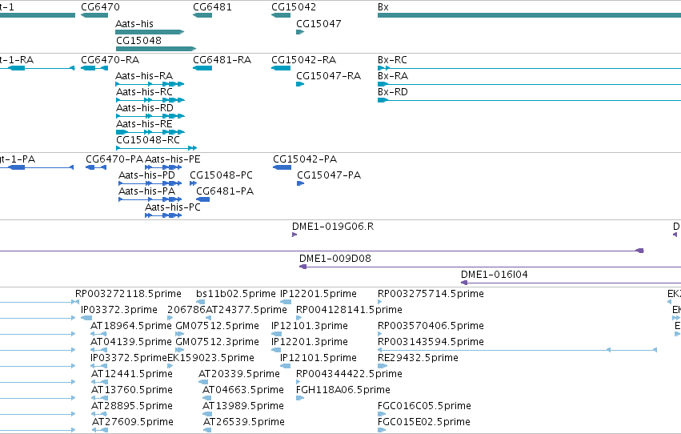Click the CG6470-RA transcript label
The height and width of the screenshot is (434, 681).
(110, 59)
